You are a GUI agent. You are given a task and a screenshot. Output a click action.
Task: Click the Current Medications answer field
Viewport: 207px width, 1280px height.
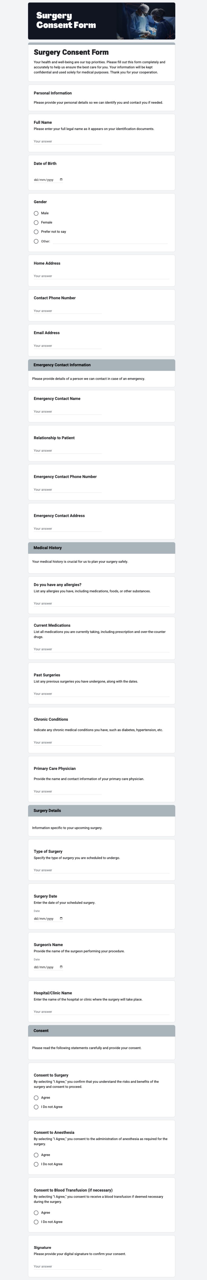[x=67, y=649]
